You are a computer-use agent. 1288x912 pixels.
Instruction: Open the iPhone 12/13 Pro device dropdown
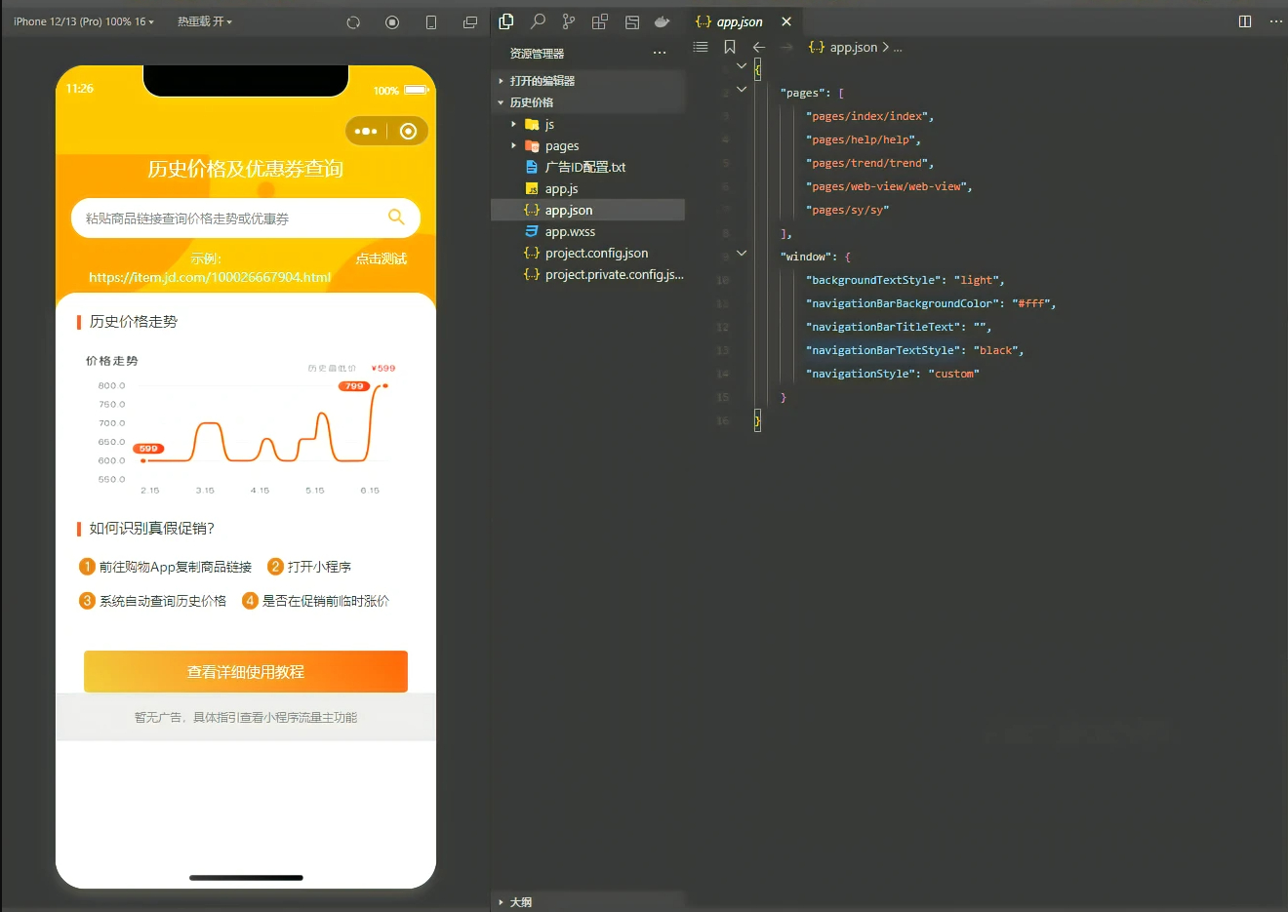tap(84, 21)
